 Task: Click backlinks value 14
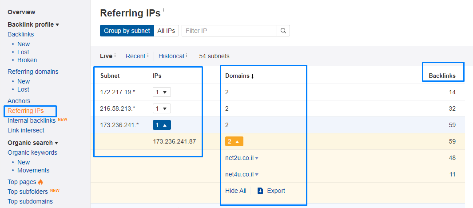click(x=452, y=92)
